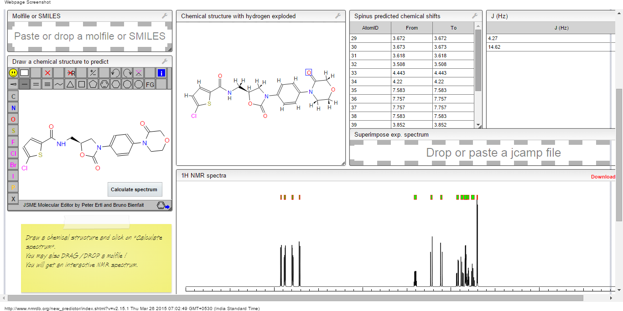
Task: Click the Paste or drop molfile field
Action: (90, 36)
